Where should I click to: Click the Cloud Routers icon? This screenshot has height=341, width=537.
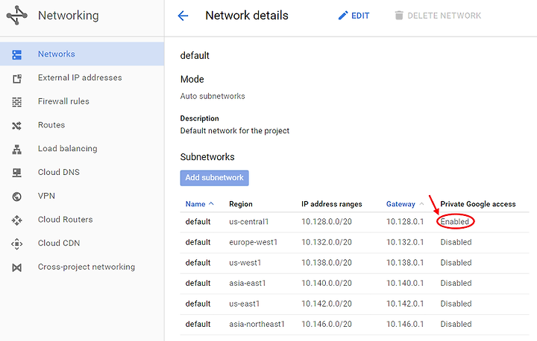coord(16,220)
